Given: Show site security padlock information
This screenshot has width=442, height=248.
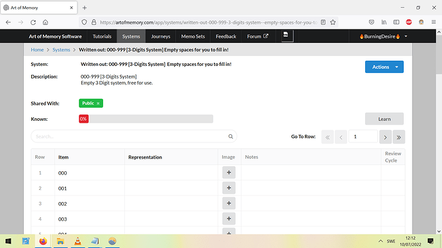Looking at the screenshot, I should coord(94,22).
